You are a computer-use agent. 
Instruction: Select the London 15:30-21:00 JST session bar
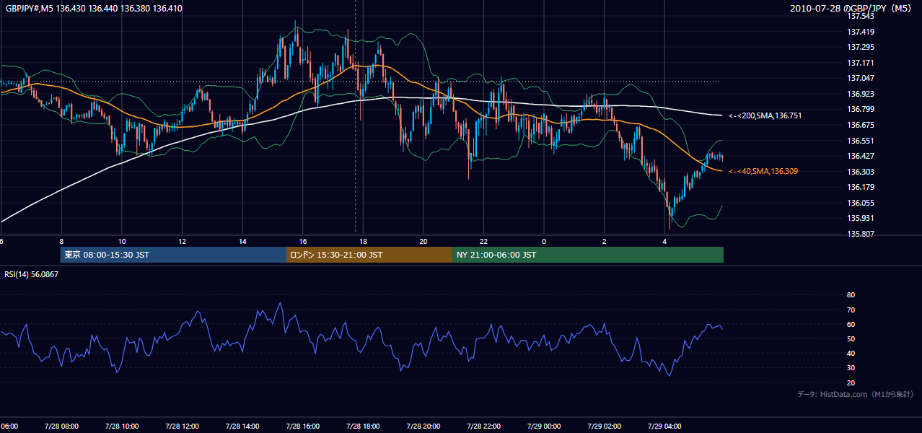click(x=369, y=255)
